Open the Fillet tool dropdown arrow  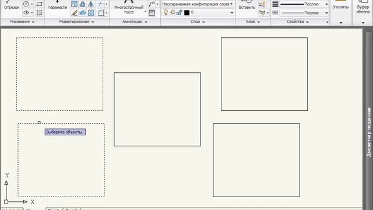106,13
